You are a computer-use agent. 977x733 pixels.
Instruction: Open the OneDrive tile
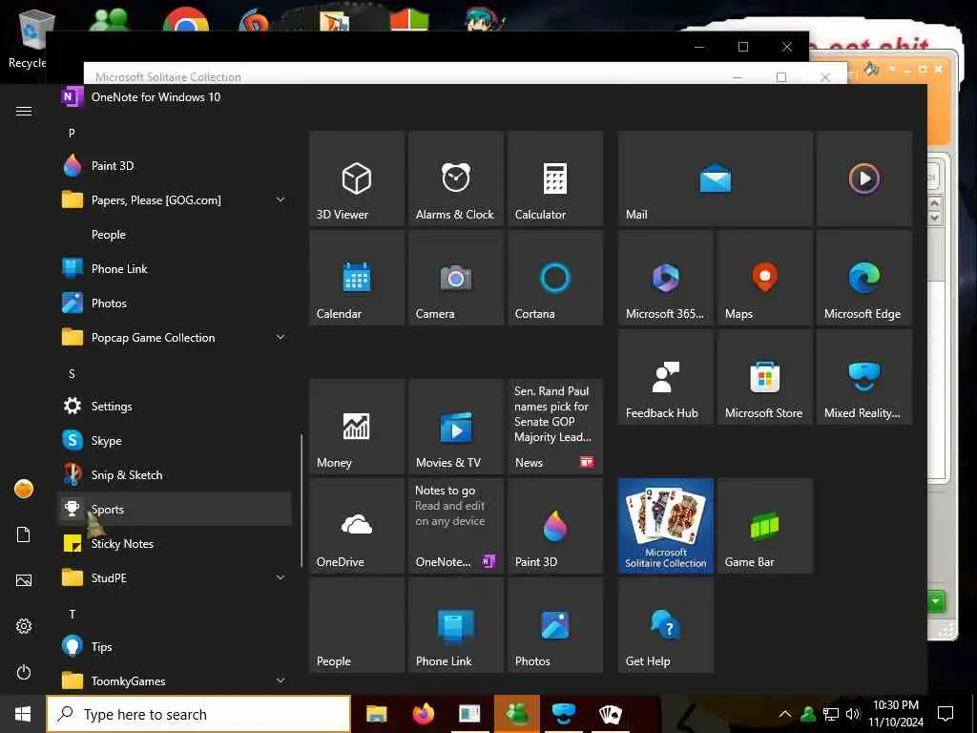357,526
